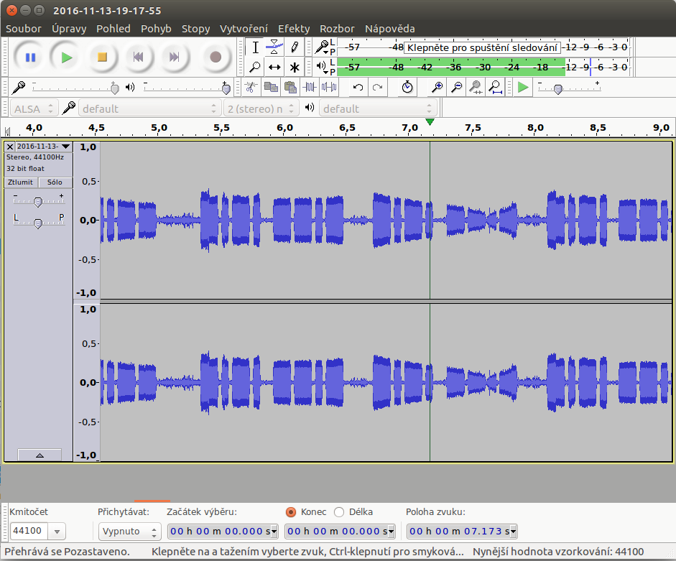
Task: Open the Přichytávat Vypnuto dropdown
Action: coord(130,532)
